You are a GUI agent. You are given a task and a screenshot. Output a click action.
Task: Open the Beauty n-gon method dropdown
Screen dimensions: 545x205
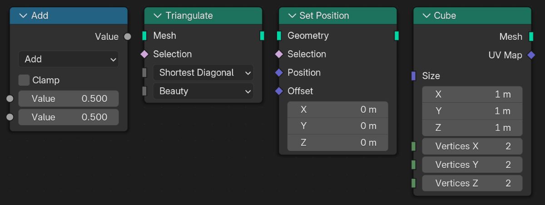tap(203, 91)
